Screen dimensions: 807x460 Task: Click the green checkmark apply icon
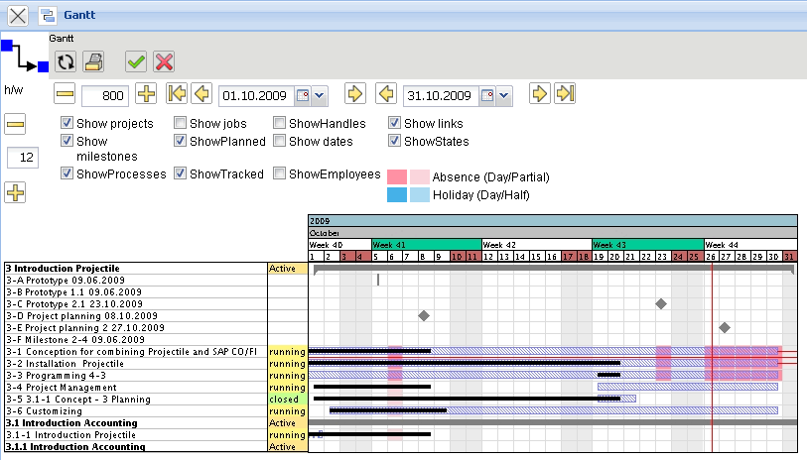136,61
